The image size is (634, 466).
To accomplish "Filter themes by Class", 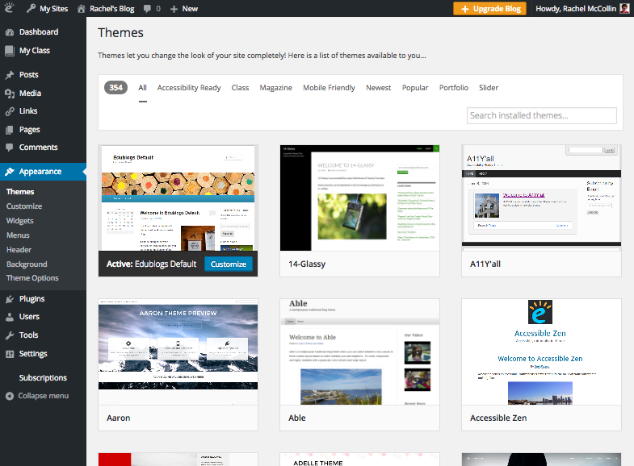I will (x=240, y=88).
